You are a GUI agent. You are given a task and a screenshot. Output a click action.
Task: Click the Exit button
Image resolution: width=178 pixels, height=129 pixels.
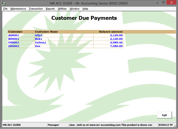pyautogui.click(x=164, y=115)
